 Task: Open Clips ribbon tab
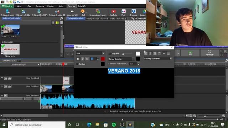(29, 6)
